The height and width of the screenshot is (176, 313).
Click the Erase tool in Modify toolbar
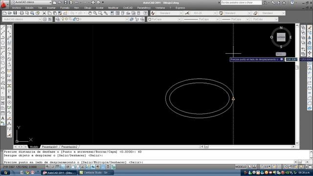(310, 27)
